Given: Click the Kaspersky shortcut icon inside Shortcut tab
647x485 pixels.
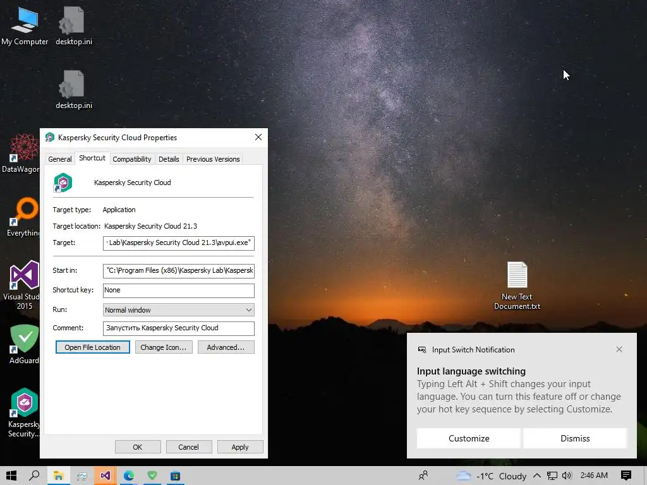Looking at the screenshot, I should (63, 183).
